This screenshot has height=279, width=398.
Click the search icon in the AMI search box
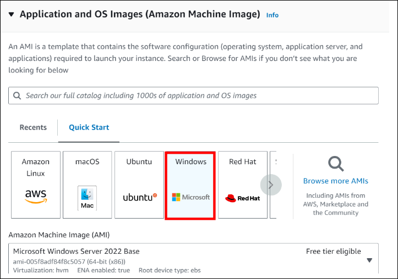tap(17, 96)
